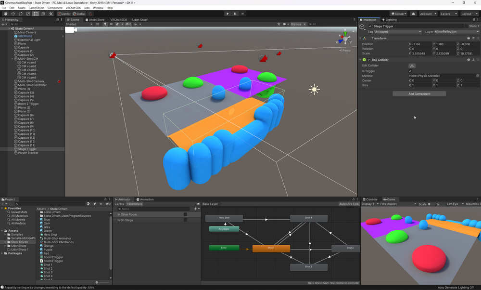
Task: Click the Pause button
Action: [235, 14]
